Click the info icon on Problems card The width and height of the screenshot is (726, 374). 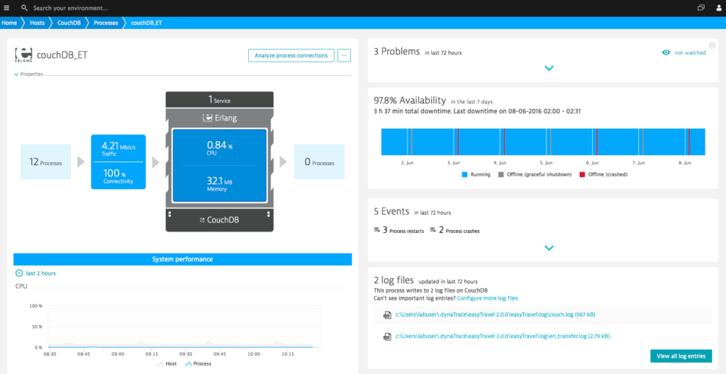click(712, 45)
